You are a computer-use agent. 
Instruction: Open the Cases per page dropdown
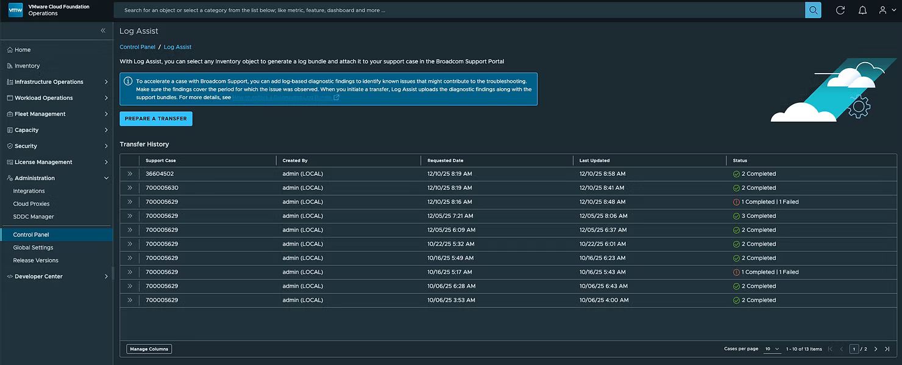[772, 349]
